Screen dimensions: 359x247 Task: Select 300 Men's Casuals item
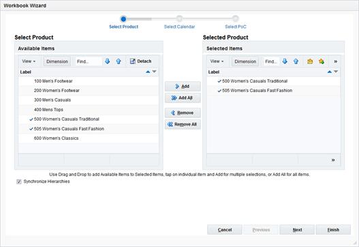click(89, 100)
